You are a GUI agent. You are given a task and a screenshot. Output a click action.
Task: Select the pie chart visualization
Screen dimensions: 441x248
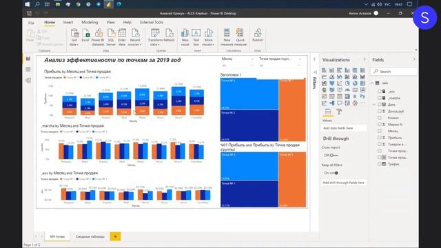click(347, 83)
